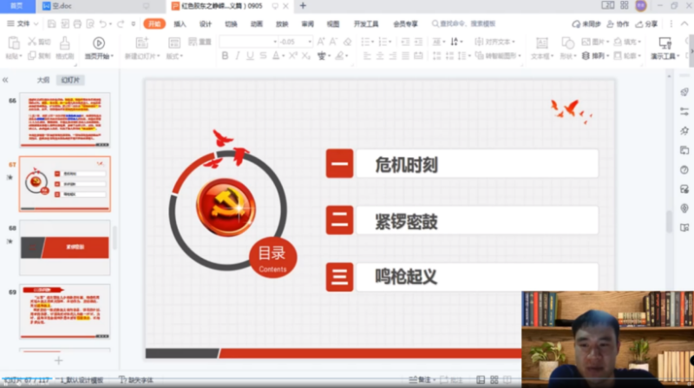Viewport: 694px width, 388px height.
Task: Click the increase indent icon
Action: pos(418,42)
